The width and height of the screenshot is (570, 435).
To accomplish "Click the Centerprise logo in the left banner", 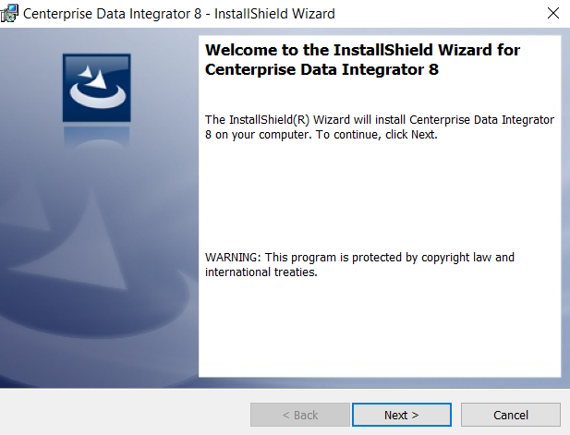I will [96, 88].
